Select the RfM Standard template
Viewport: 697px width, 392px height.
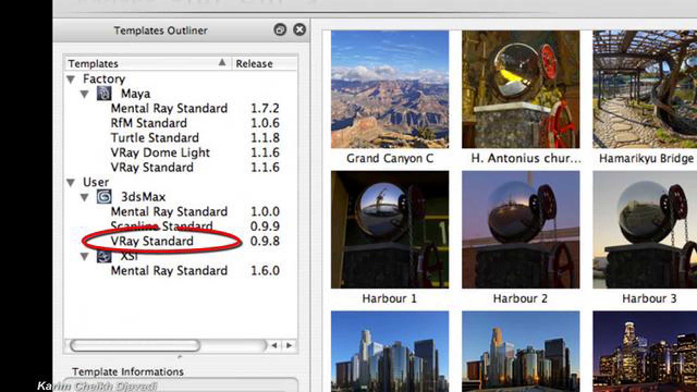(149, 123)
